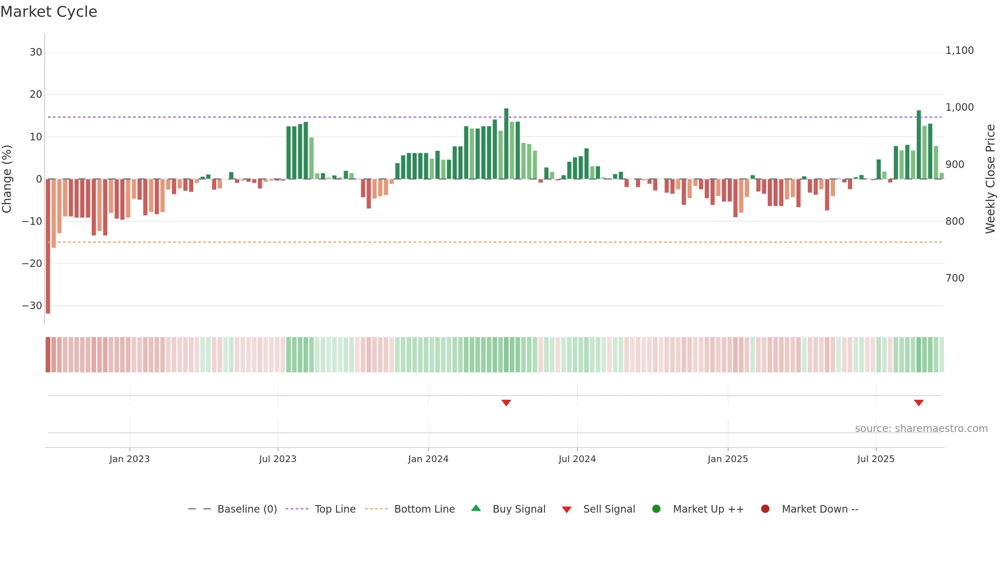Click the −10 change axis label
Viewport: 1002px width, 564px height.
[32, 221]
